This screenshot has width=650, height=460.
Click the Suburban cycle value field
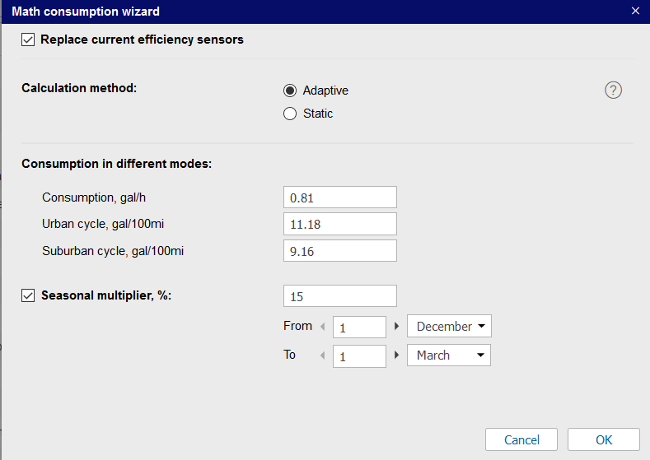[339, 251]
